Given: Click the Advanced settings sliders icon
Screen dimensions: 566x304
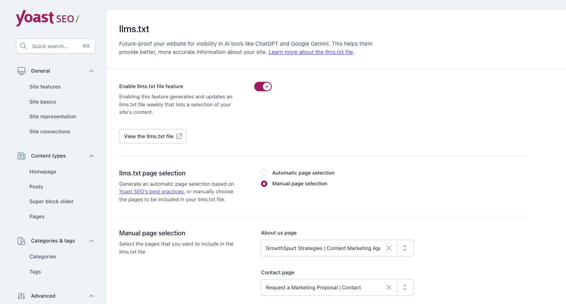Looking at the screenshot, I should click(x=21, y=296).
